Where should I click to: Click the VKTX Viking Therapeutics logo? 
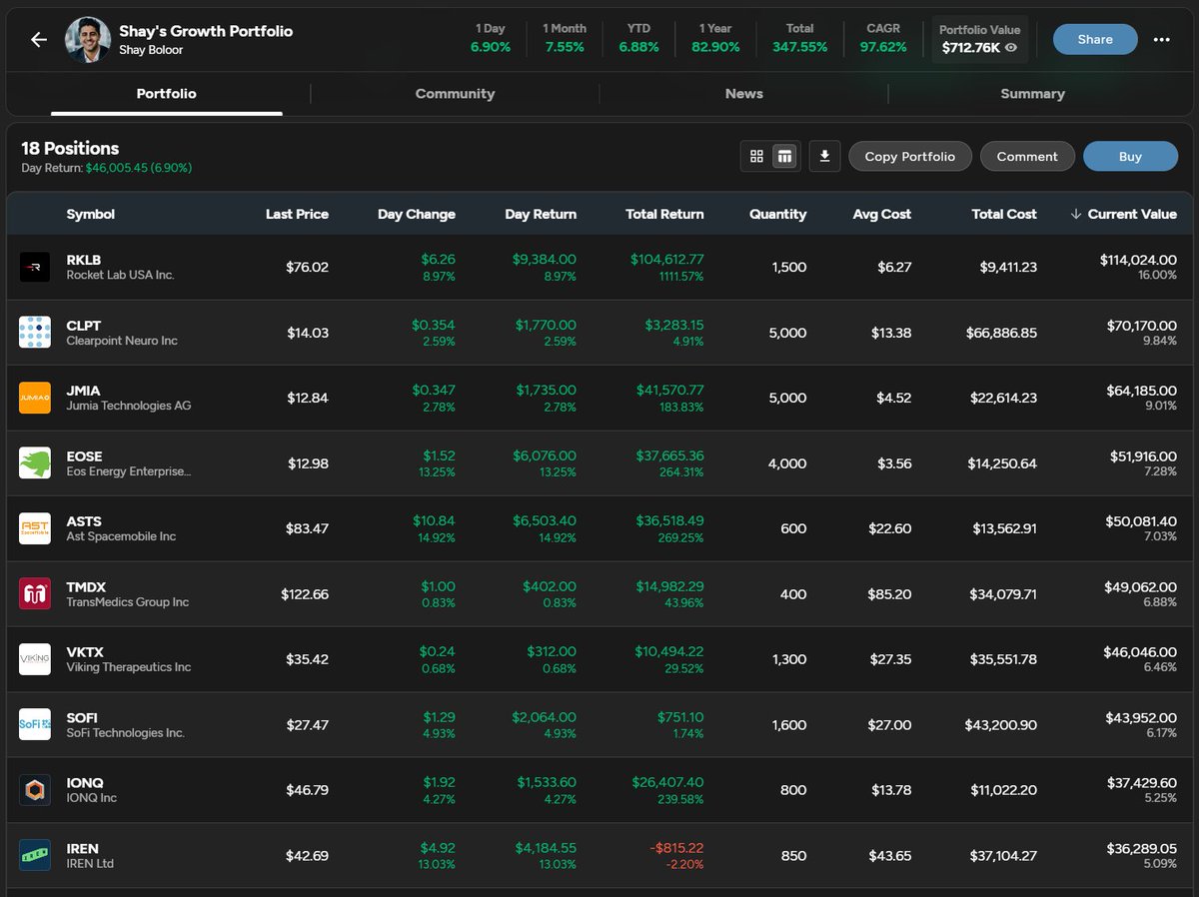tap(35, 659)
